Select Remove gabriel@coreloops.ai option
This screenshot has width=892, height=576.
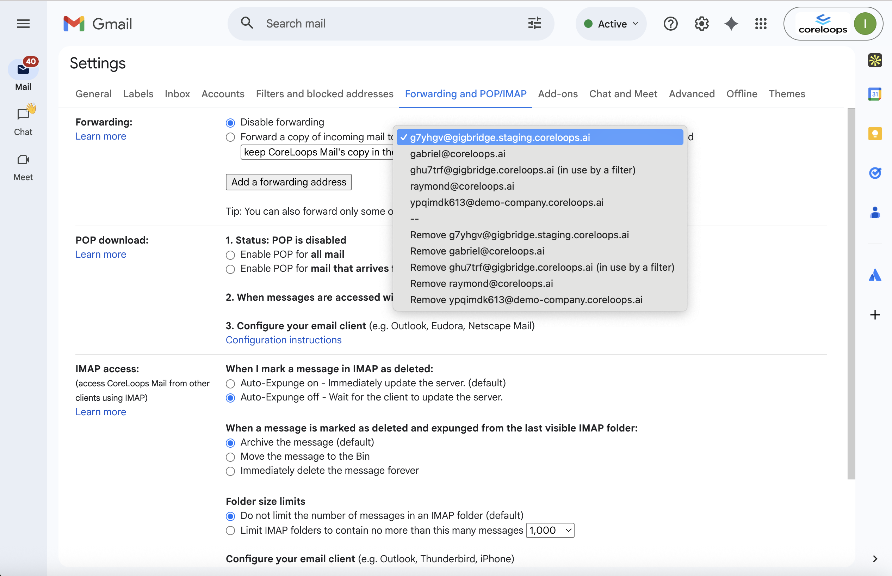[477, 251]
